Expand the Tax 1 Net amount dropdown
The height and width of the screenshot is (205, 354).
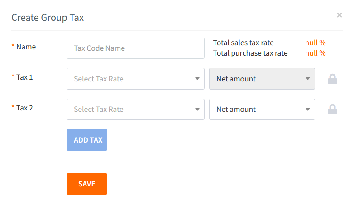[258, 79]
